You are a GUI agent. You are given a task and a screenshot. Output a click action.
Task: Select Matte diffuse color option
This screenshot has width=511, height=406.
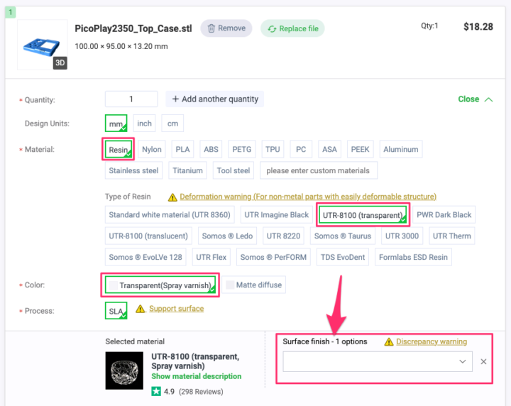255,285
